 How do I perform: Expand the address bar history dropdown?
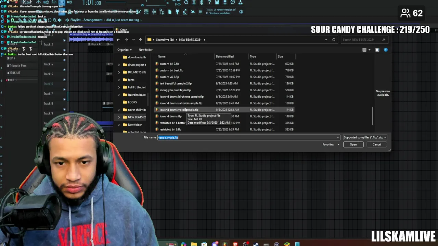tap(326, 40)
